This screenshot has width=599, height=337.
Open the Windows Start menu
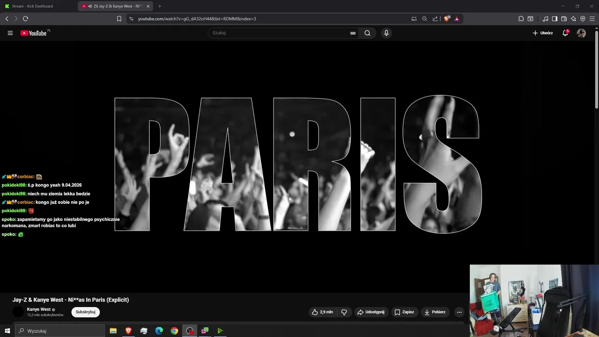(7, 331)
